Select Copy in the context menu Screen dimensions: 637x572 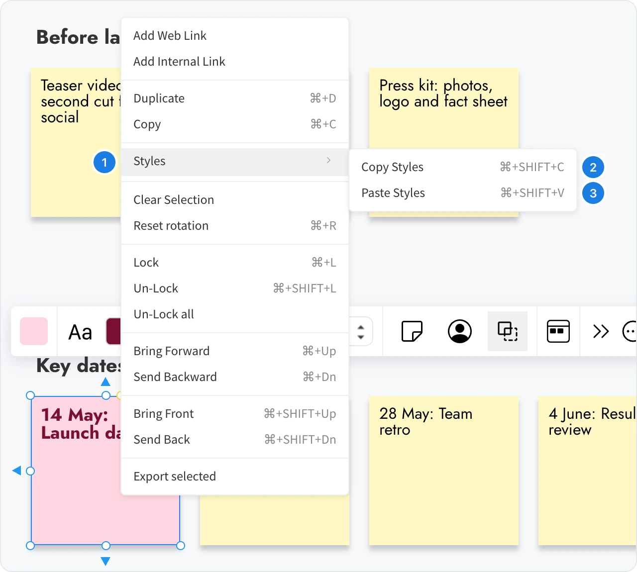(235, 124)
